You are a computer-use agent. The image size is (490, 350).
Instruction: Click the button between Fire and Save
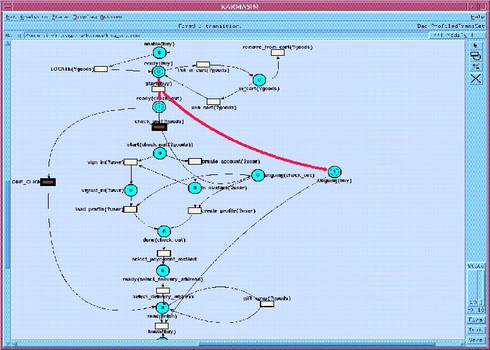point(475,330)
